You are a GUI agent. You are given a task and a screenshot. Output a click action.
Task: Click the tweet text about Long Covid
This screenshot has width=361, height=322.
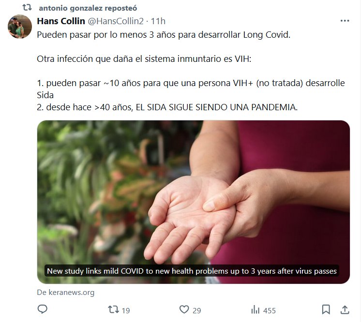click(x=164, y=35)
